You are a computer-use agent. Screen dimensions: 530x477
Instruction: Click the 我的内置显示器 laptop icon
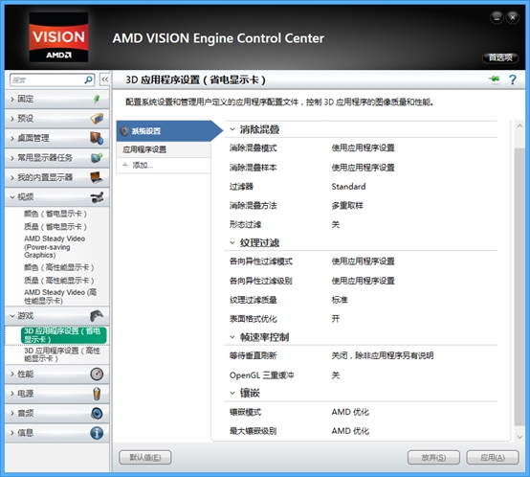point(97,177)
